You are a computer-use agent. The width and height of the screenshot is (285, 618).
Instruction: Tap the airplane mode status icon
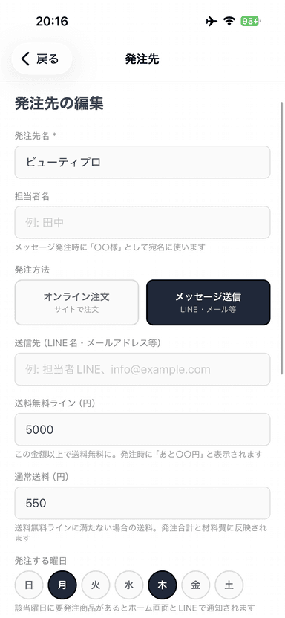[212, 22]
